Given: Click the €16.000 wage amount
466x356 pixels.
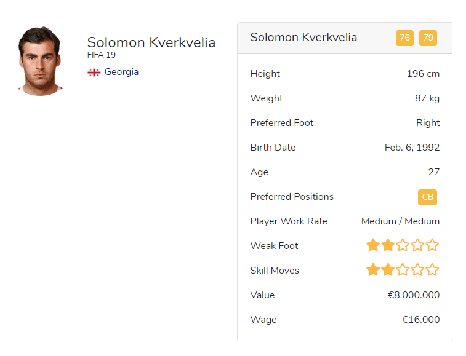Looking at the screenshot, I should point(420,320).
